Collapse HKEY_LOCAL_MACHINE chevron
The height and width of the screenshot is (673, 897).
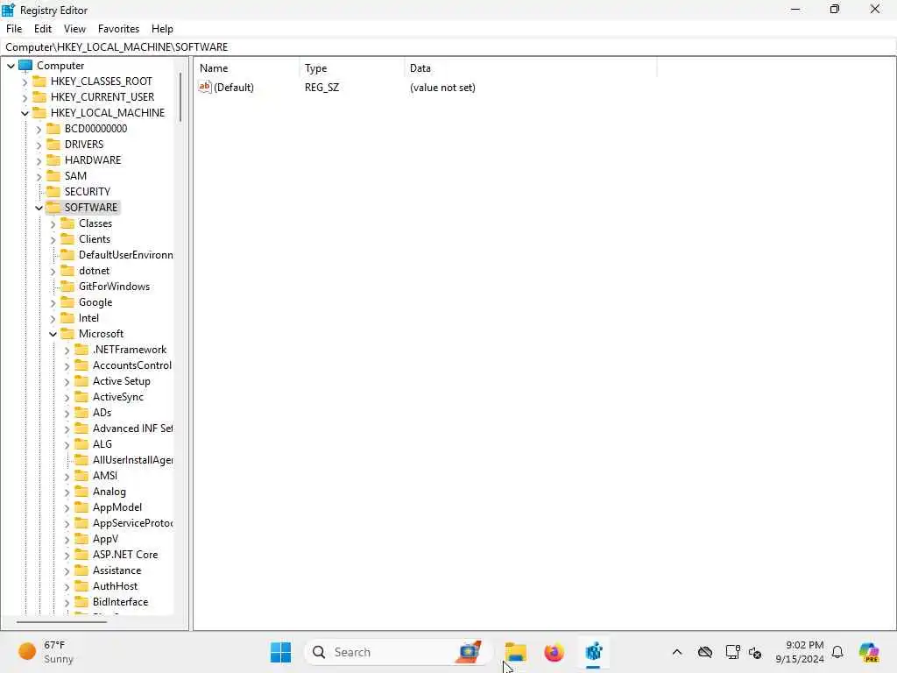(x=25, y=113)
